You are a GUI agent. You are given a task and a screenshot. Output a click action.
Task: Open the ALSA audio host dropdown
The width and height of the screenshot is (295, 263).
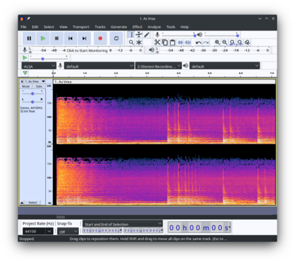38,66
